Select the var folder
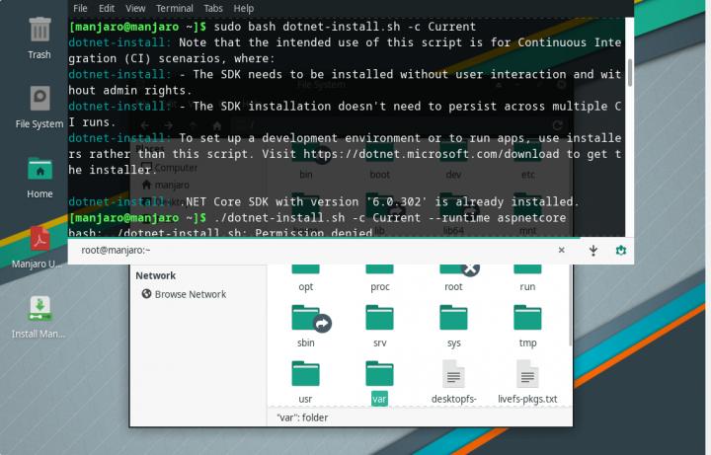This screenshot has width=711, height=455. (379, 382)
